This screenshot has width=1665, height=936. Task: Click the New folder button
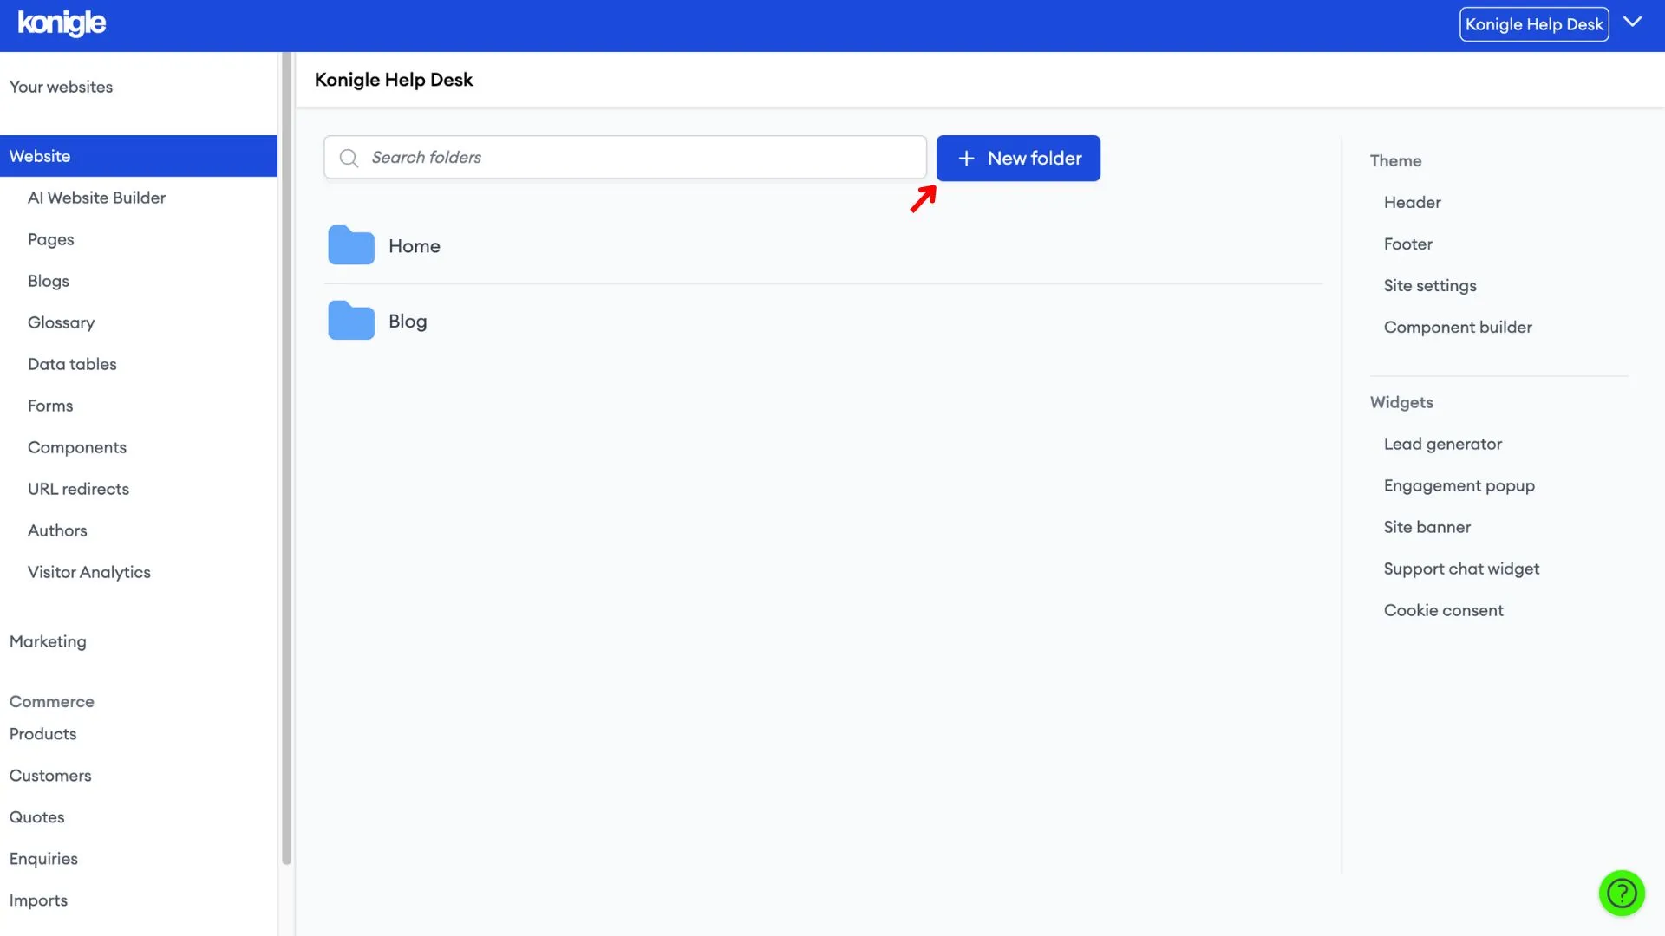(1018, 158)
